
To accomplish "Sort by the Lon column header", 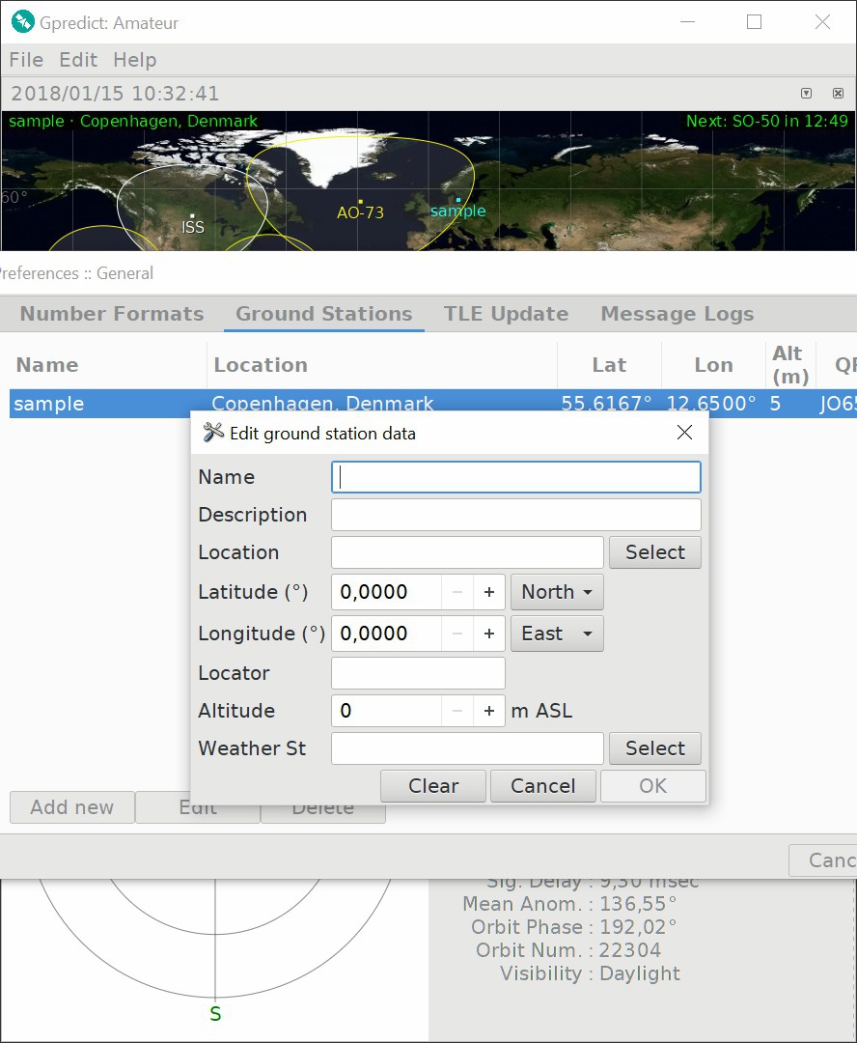I will click(713, 364).
